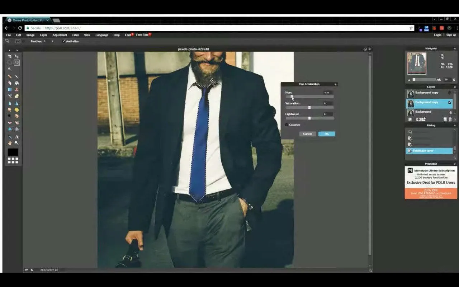Viewport: 459px width, 287px height.
Task: Select the Crop tool
Action: point(10,56)
